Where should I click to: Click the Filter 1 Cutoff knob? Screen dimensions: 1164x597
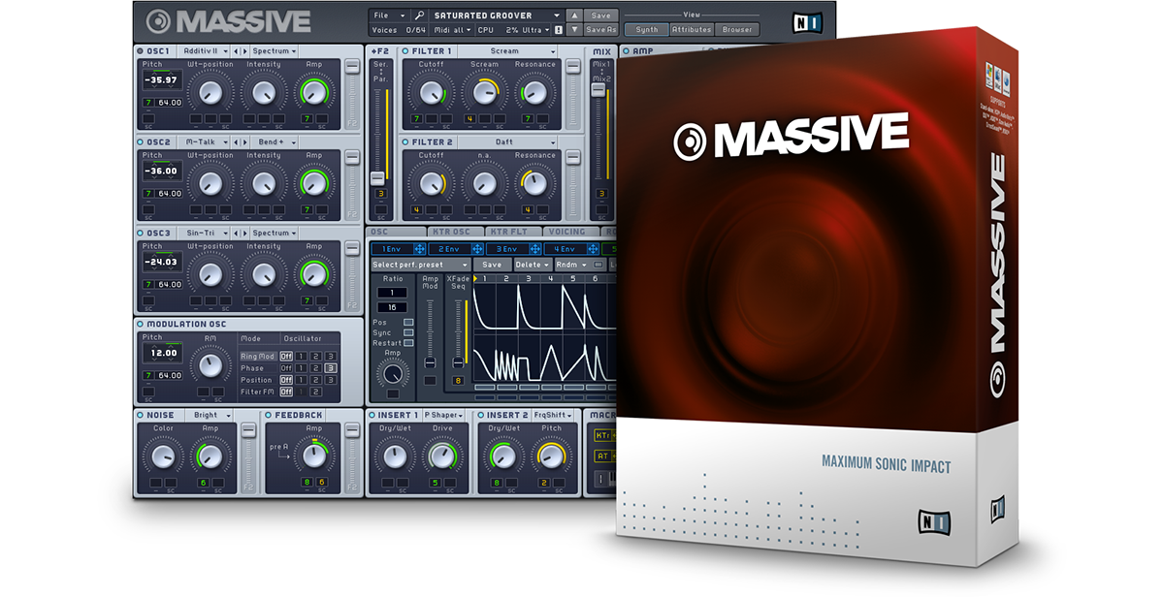[x=430, y=93]
